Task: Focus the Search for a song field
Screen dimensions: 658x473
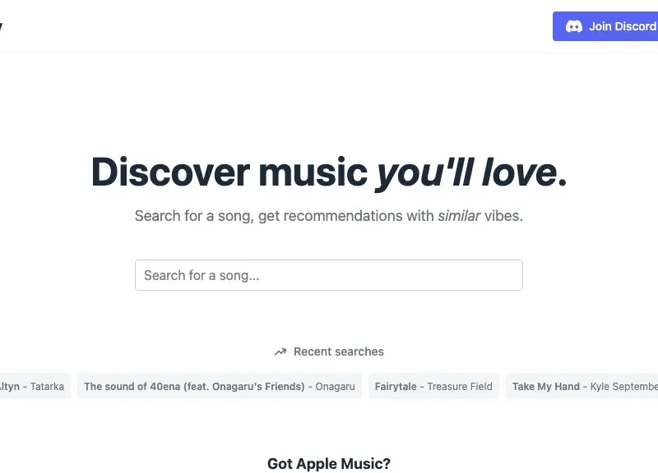Action: coord(328,275)
